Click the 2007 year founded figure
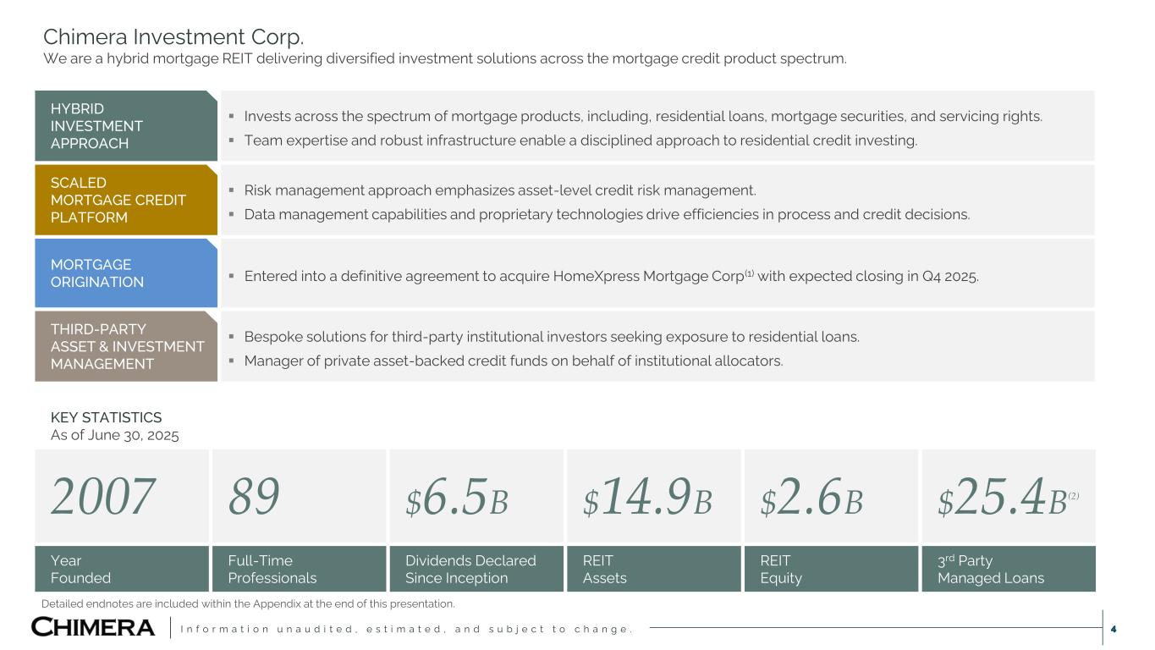This screenshot has height=650, width=1155. point(103,497)
